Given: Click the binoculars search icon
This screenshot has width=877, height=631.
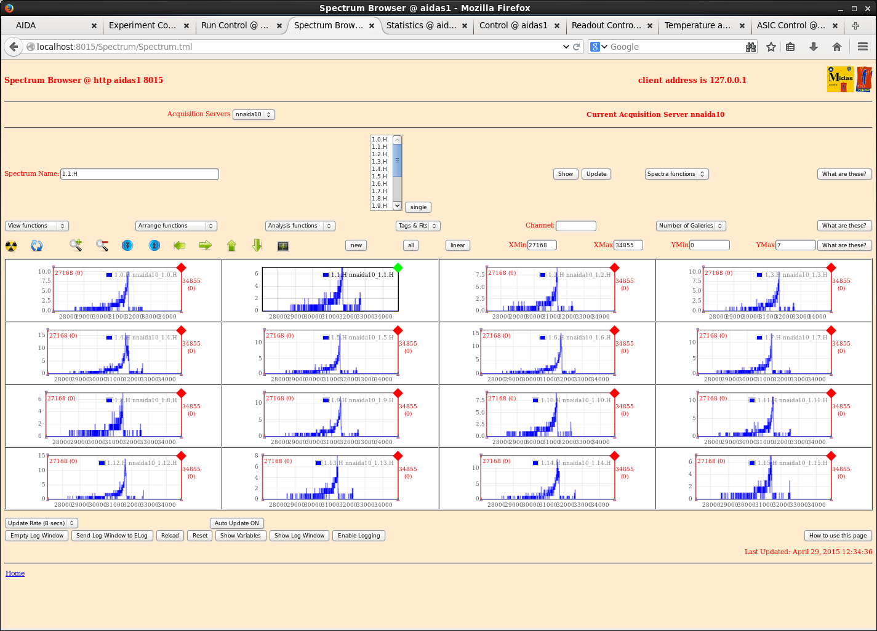Looking at the screenshot, I should tap(751, 47).
